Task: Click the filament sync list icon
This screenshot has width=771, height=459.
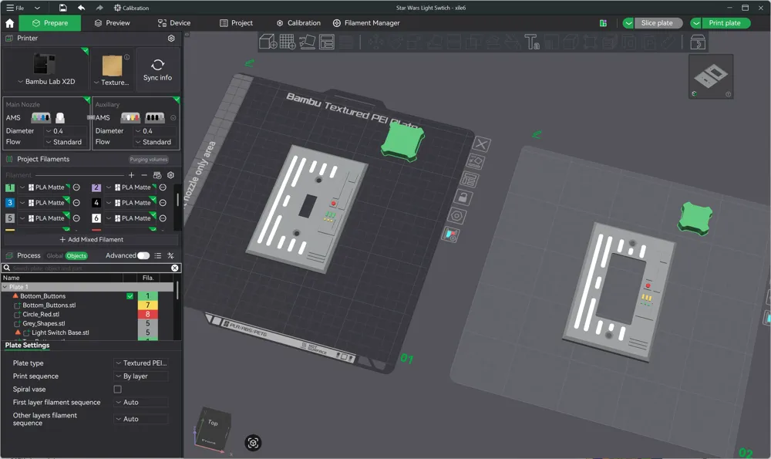Action: pos(157,175)
